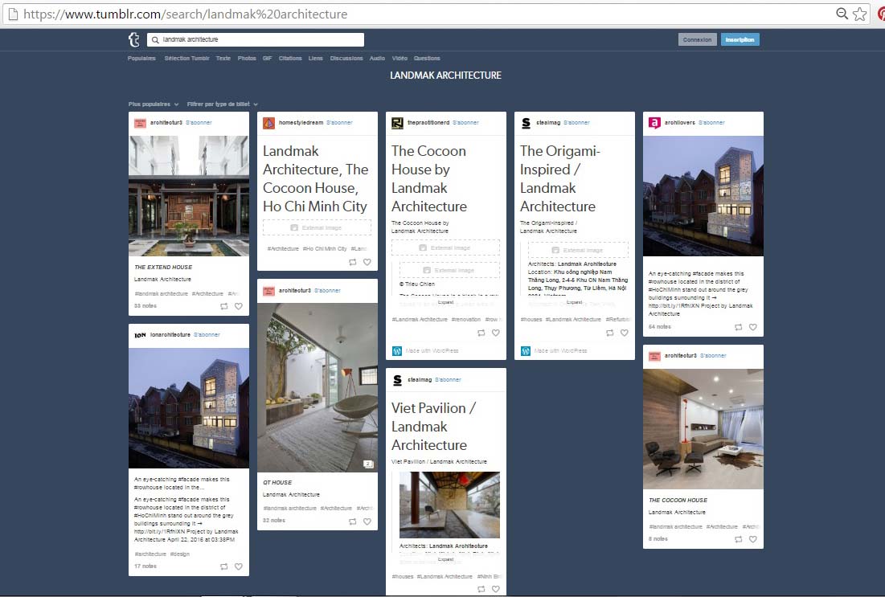Like the Origami-Inspired post
885x597 pixels.
[x=625, y=333]
